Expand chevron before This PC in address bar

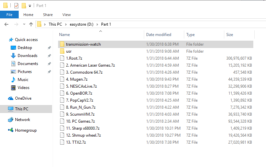45,24
